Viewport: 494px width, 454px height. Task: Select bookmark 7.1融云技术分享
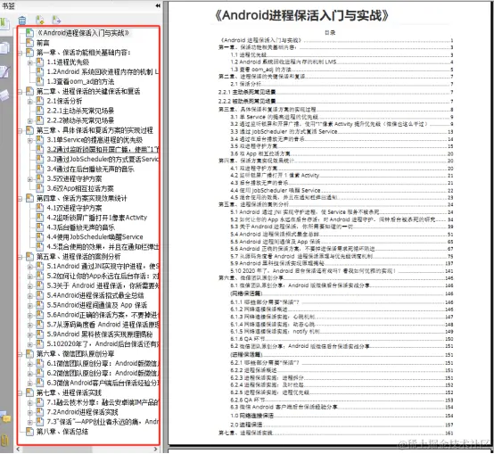coord(103,402)
